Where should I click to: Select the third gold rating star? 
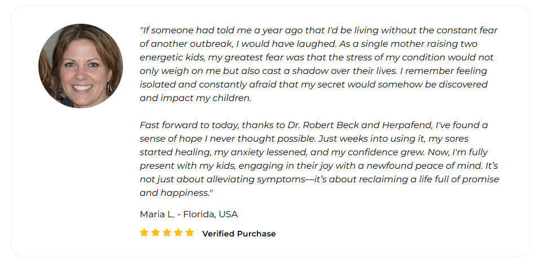pos(166,233)
